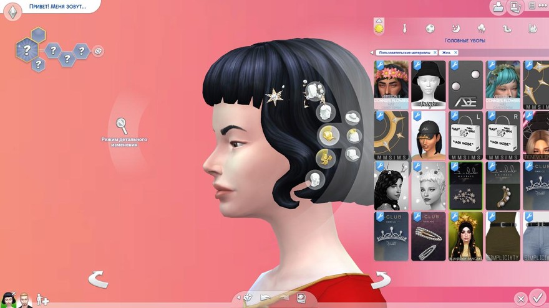Open the main menu plumbob icon
This screenshot has width=549, height=308.
tap(12, 12)
